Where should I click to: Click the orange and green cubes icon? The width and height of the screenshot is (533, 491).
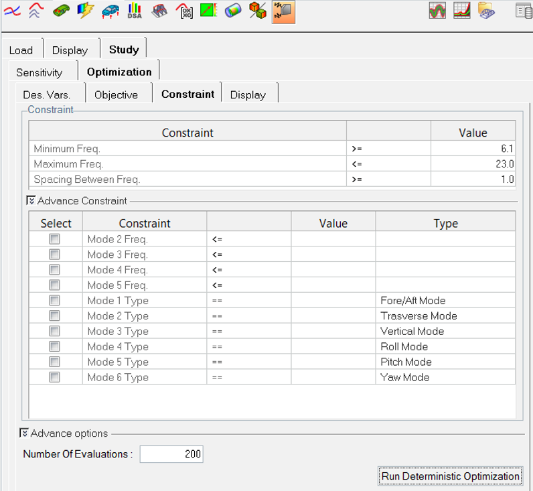257,11
